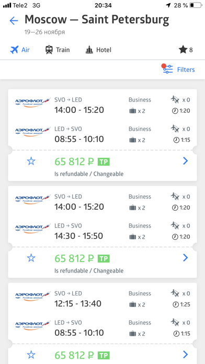Select the Hotel building icon

(x=89, y=50)
